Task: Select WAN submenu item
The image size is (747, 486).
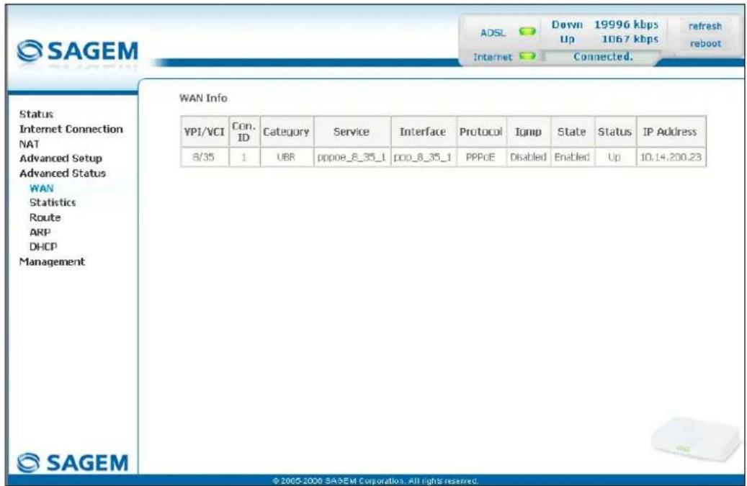Action: click(42, 188)
